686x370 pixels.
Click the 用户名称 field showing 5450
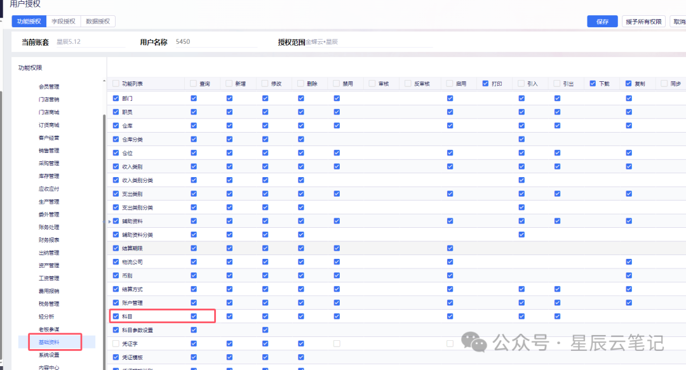click(216, 42)
